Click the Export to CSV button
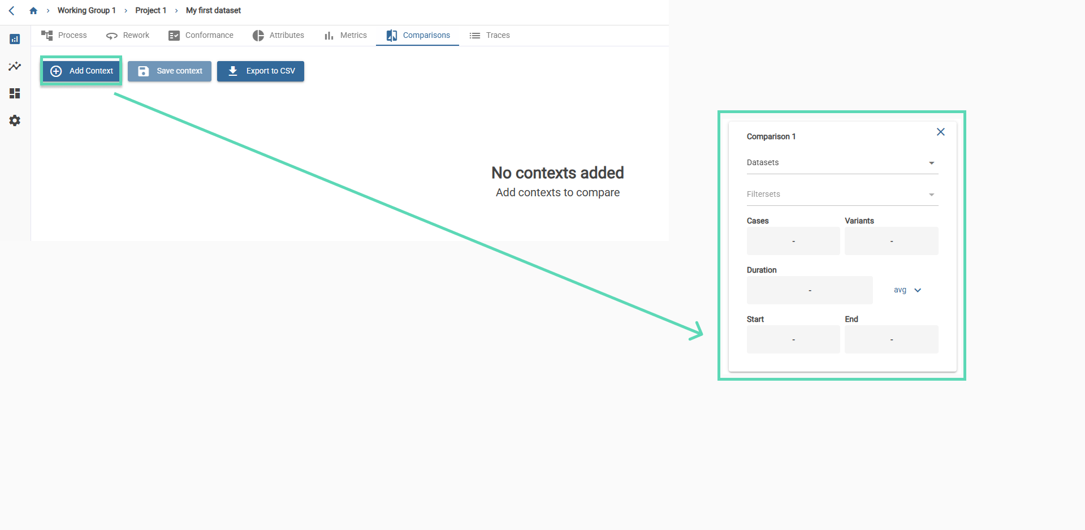 pos(261,71)
